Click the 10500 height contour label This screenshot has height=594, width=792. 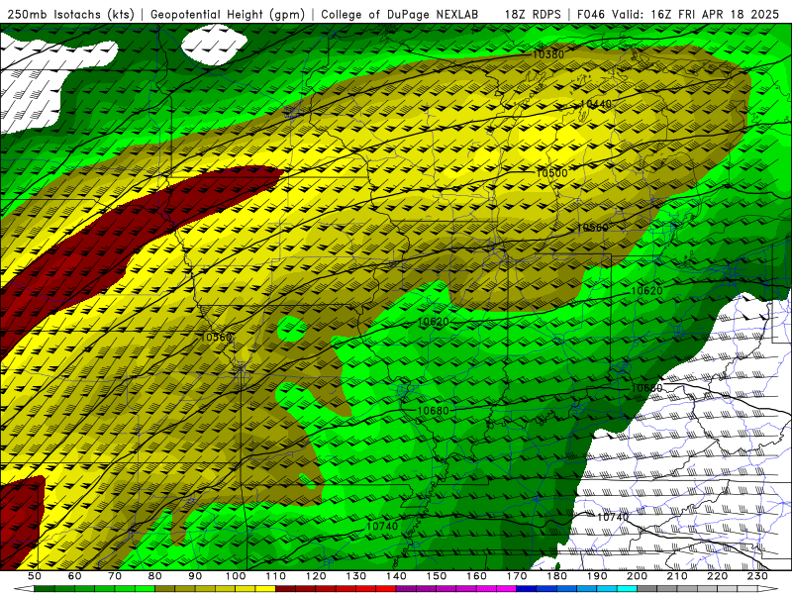(x=551, y=172)
